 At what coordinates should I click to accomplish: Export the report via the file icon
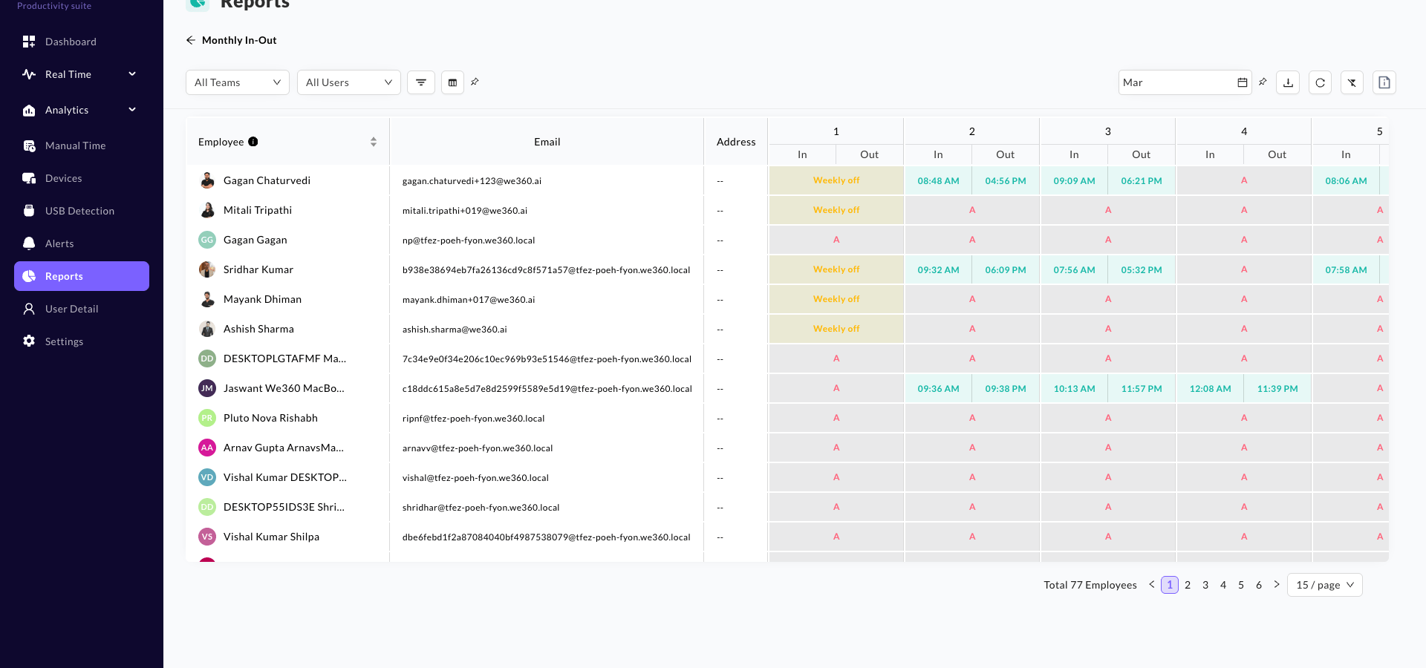click(x=1384, y=82)
